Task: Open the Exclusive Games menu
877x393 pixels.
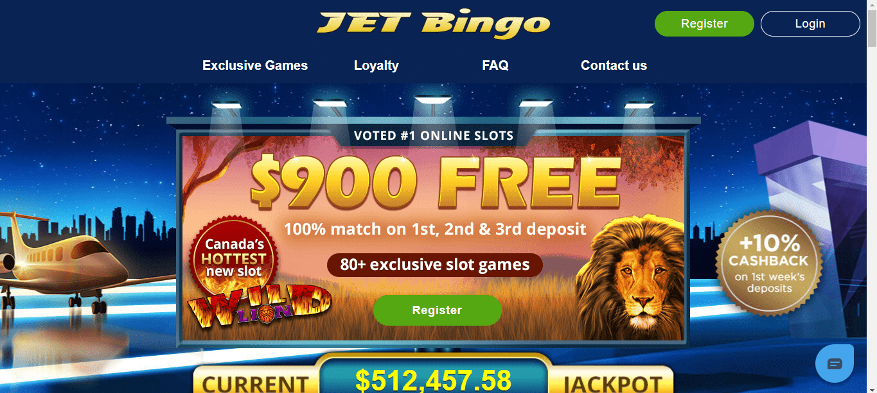Action: click(x=255, y=65)
